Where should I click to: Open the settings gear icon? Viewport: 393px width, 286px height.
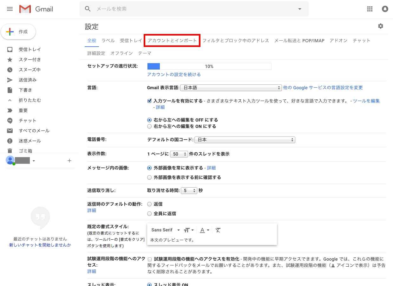pos(381,26)
